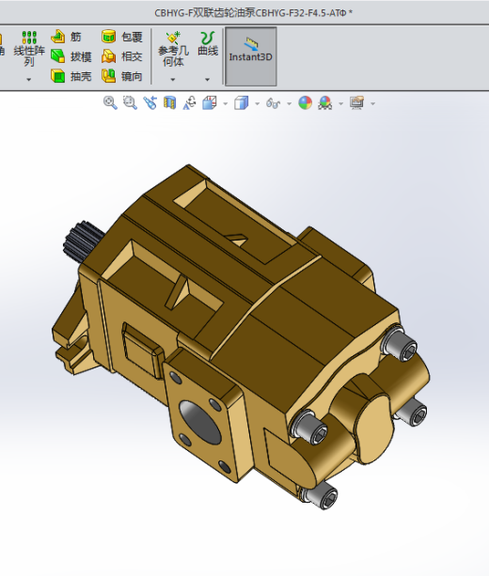Screen dimensions: 489x576
Task: Activate the Shell (抽壳) tool
Action: (x=71, y=76)
